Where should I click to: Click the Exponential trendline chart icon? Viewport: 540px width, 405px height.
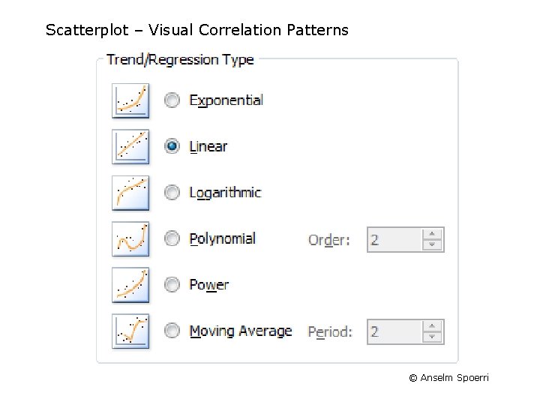130,100
